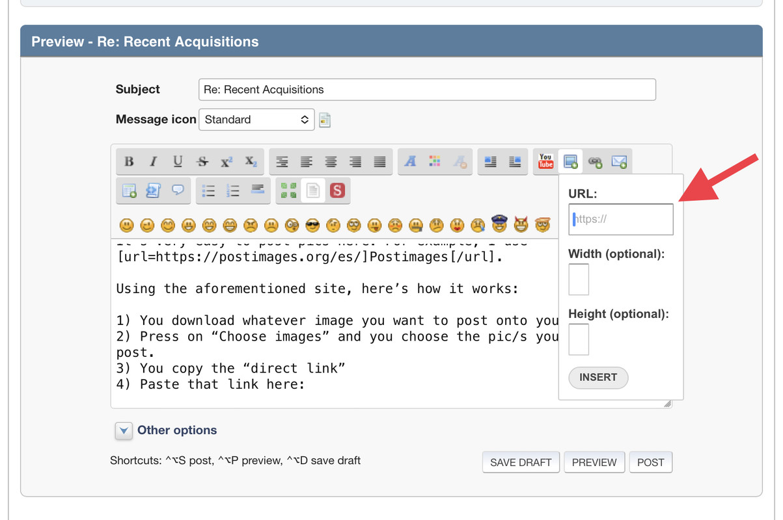The width and height of the screenshot is (783, 520).
Task: Insert the sunglasses cool smiley
Action: click(x=313, y=226)
